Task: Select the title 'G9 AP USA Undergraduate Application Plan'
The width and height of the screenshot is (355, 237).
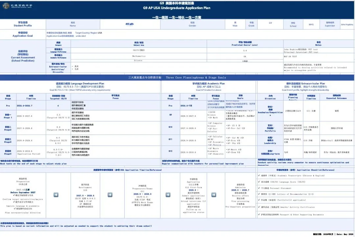Action: tap(177, 8)
